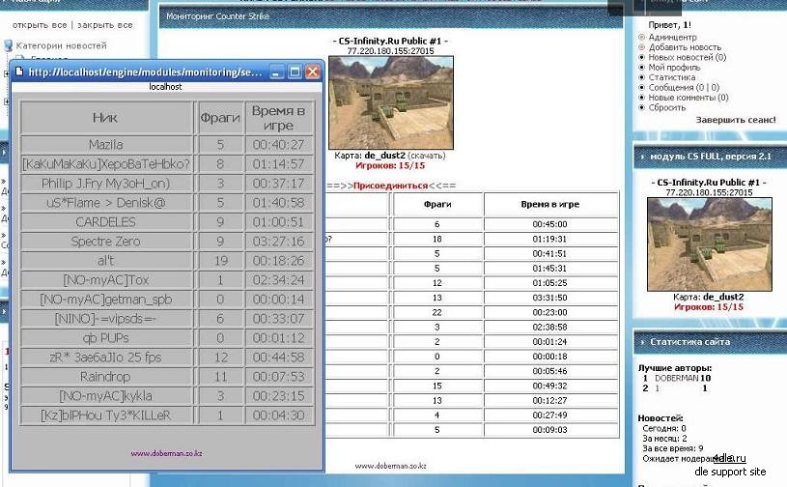Click the Фраги column header in main table
The image size is (787, 487).
tap(437, 204)
